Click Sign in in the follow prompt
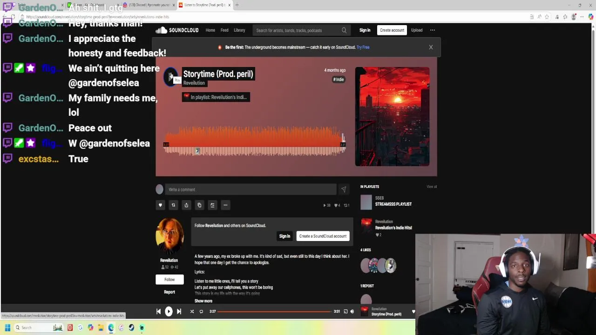The width and height of the screenshot is (596, 335). tap(284, 236)
